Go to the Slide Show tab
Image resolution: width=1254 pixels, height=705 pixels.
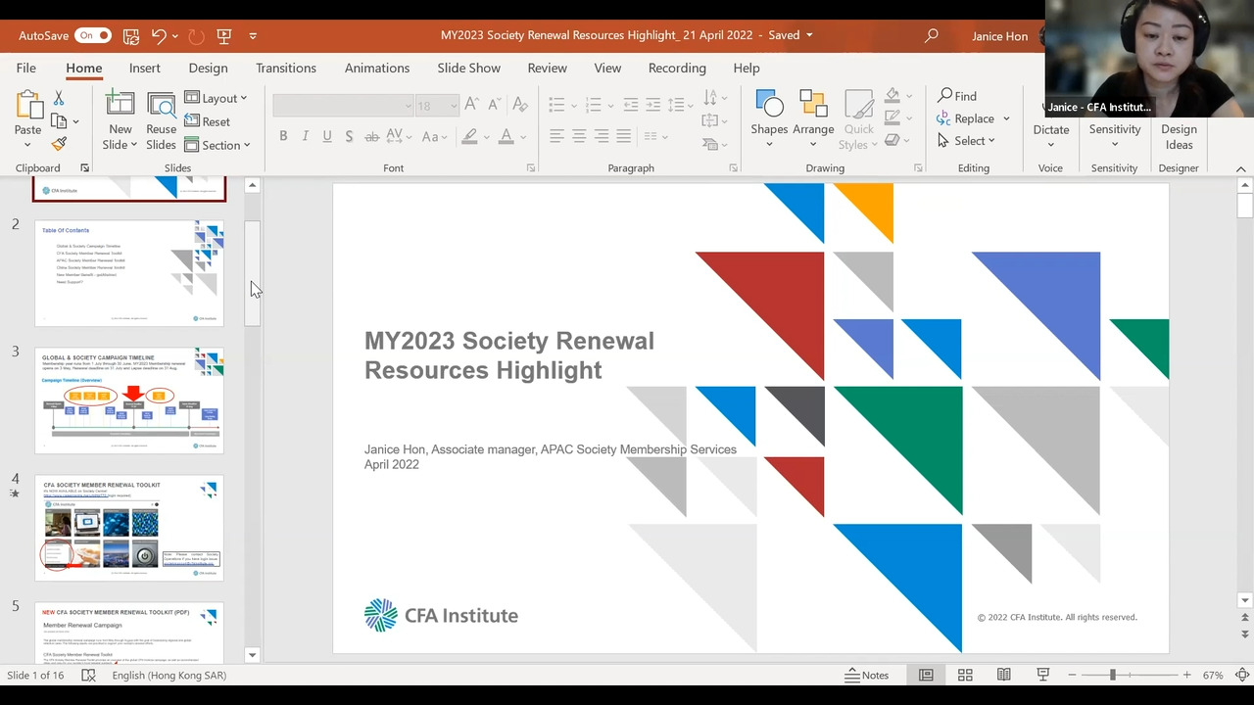tap(468, 68)
